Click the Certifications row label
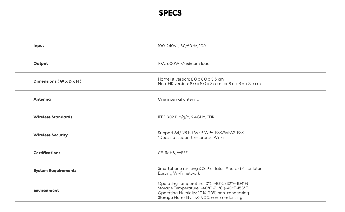 [x=47, y=153]
